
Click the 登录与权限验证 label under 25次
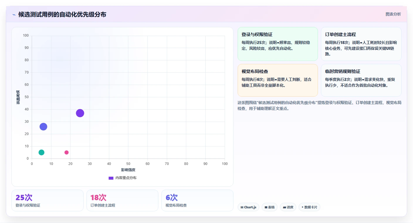pos(28,205)
